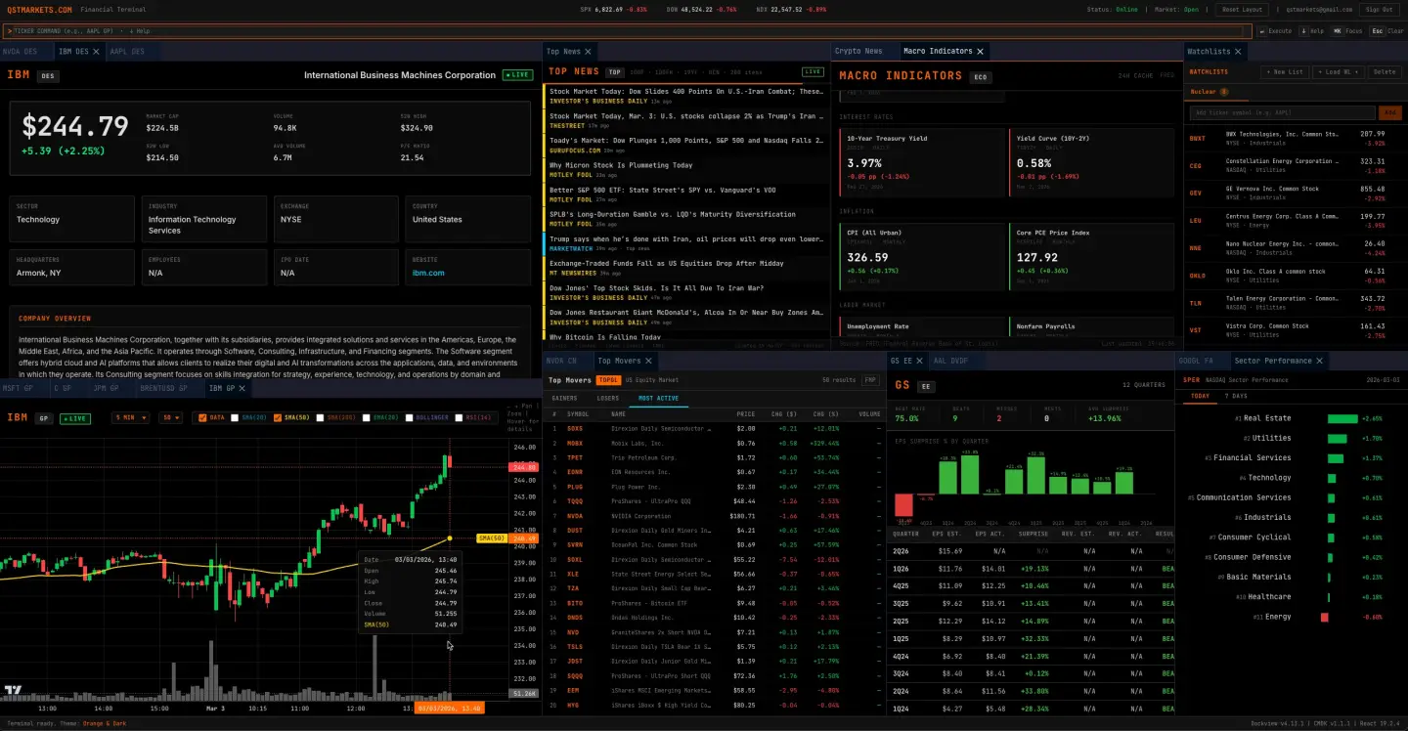Click the LIVE badge in Top News header
This screenshot has width=1408, height=731.
[x=813, y=72]
